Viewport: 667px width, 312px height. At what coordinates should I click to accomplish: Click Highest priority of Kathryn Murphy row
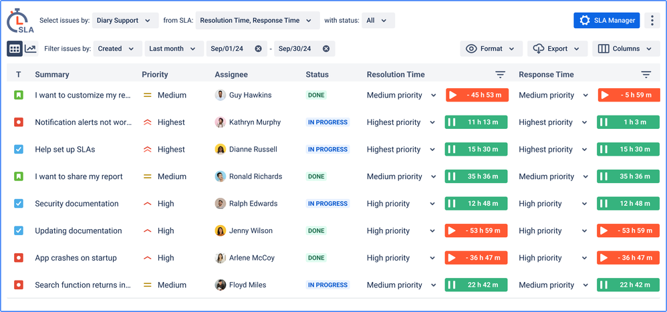[x=164, y=122]
